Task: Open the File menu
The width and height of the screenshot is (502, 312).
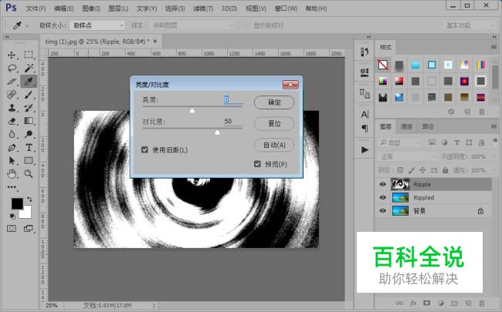Action: click(36, 8)
